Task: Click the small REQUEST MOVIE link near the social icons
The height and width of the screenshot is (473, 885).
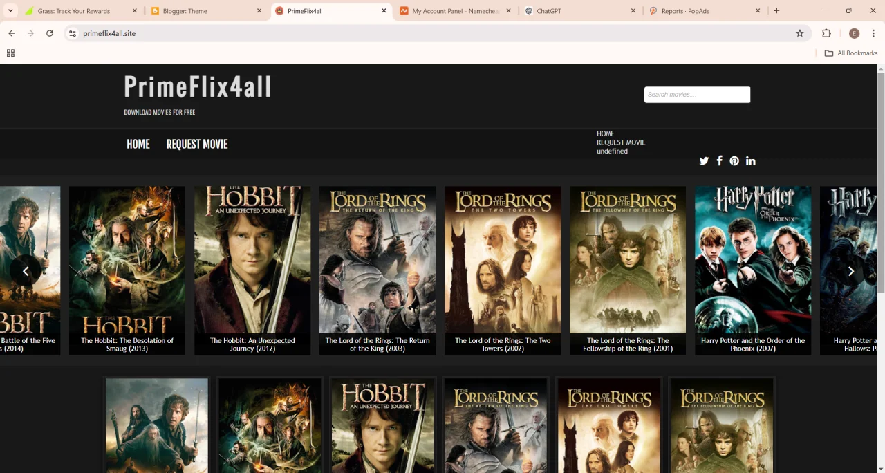Action: click(621, 142)
